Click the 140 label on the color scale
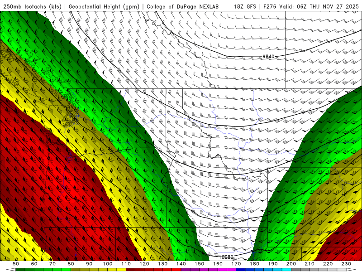Screen dimensions: 362x272 pos(181,264)
